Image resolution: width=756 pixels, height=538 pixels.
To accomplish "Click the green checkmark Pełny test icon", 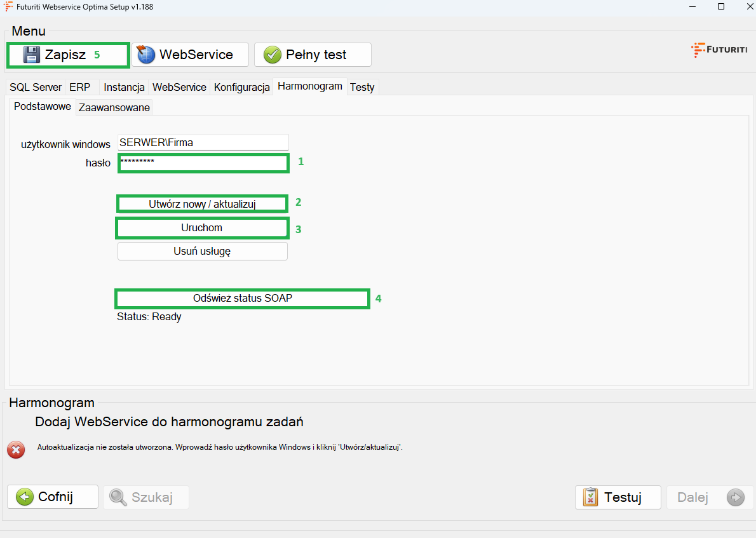I will (273, 55).
